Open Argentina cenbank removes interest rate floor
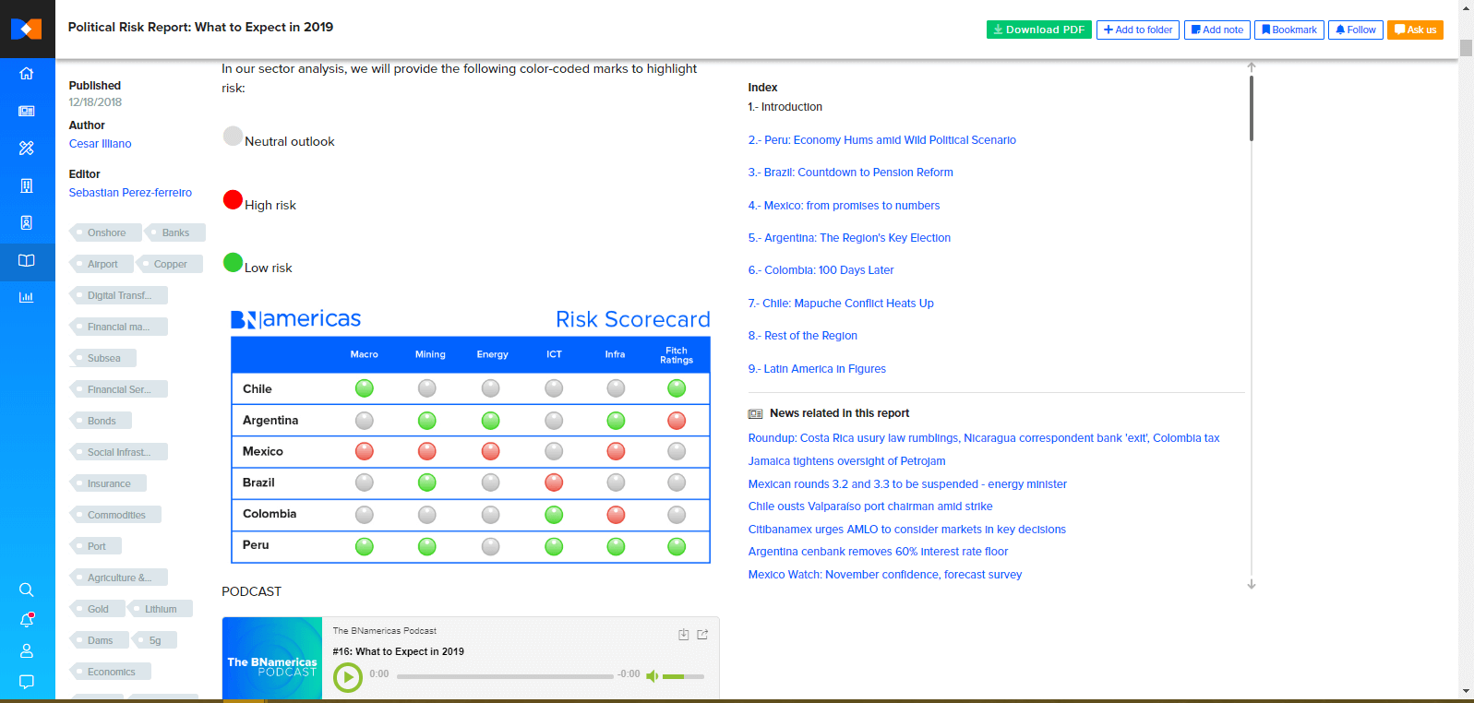The width and height of the screenshot is (1474, 703). pos(878,552)
